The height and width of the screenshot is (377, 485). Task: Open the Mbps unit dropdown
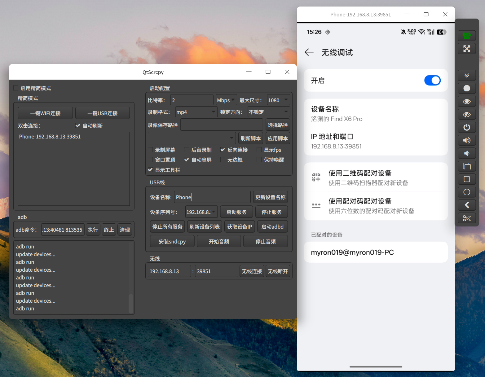click(x=226, y=100)
